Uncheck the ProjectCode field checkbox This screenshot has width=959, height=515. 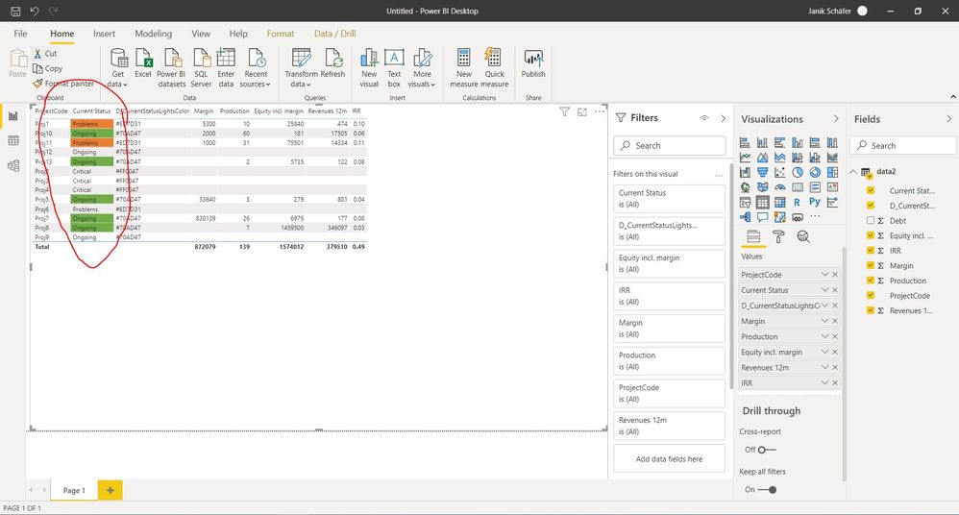pyautogui.click(x=871, y=295)
